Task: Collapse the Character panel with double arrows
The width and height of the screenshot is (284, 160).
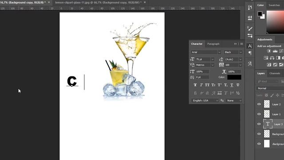Action: [x=235, y=44]
